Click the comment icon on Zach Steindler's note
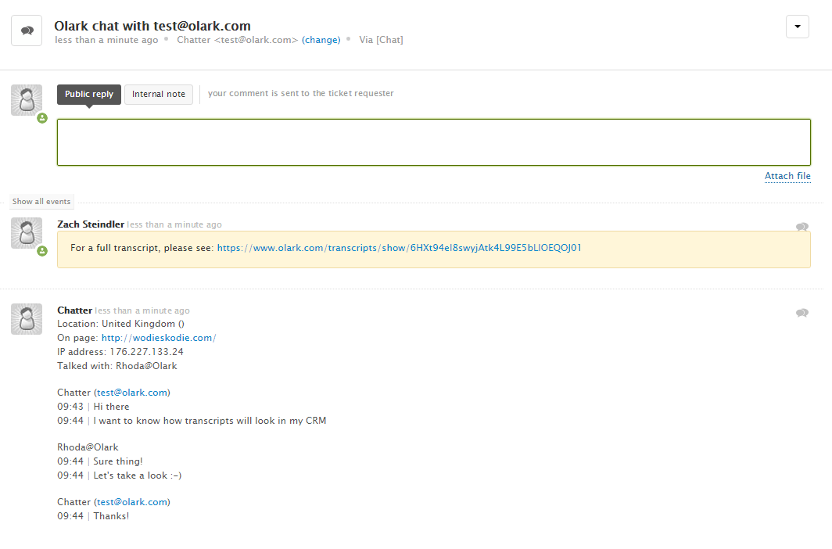The height and width of the screenshot is (549, 832). point(802,227)
